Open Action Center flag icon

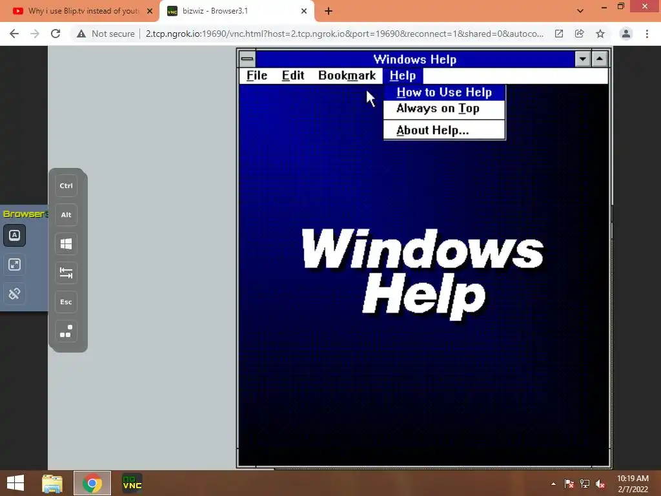(569, 484)
